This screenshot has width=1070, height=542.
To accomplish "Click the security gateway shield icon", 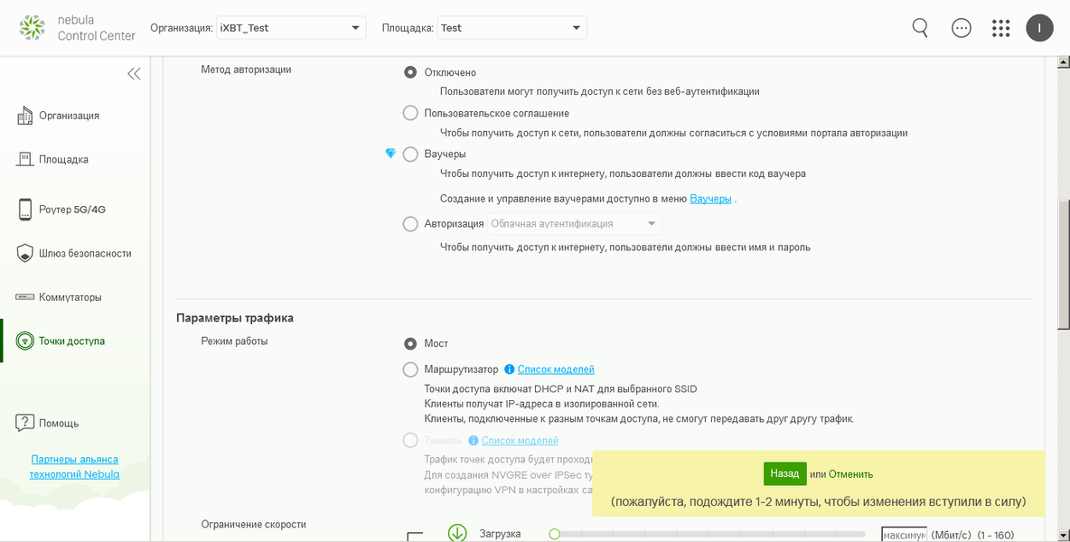I will 25,254.
